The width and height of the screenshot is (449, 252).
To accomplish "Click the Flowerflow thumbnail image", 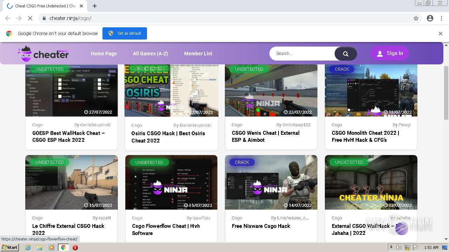I will point(171,182).
